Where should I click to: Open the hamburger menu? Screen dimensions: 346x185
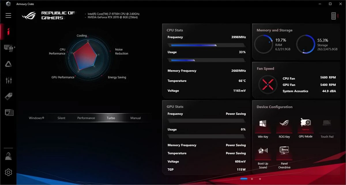[8, 15]
